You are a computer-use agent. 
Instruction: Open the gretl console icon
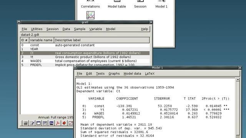point(38,123)
